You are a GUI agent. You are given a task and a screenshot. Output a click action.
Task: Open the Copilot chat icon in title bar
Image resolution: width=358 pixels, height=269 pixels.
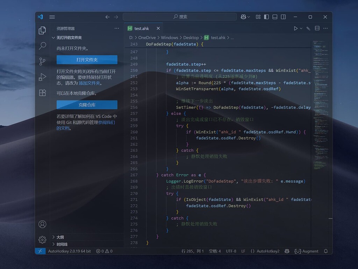[x=243, y=17]
